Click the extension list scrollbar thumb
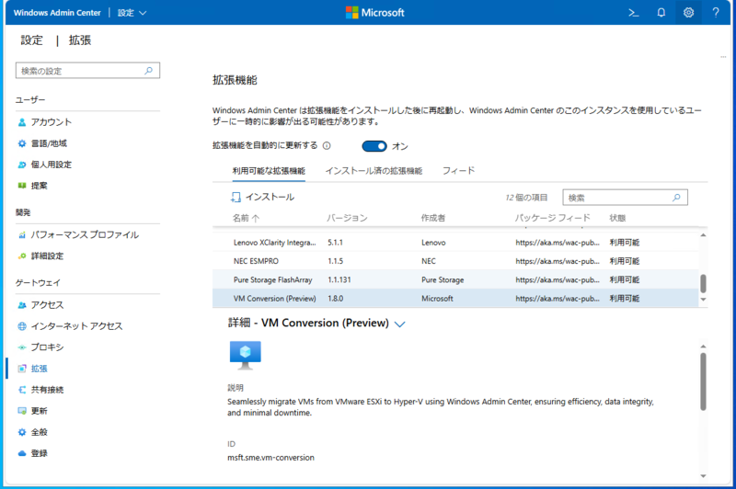This screenshot has height=489, width=736. [x=703, y=284]
